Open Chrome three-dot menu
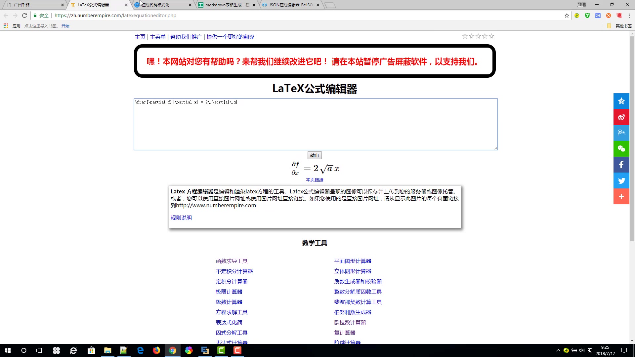Viewport: 635px width, 357px height. [x=629, y=16]
